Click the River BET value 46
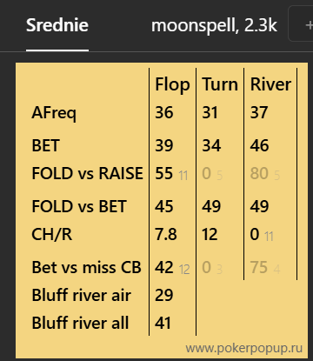The height and width of the screenshot is (361, 313). [259, 145]
